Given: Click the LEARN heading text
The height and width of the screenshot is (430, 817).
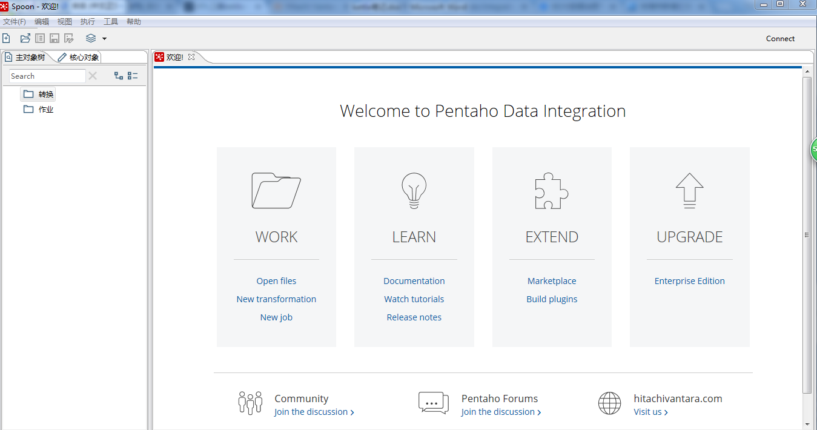Looking at the screenshot, I should [414, 237].
